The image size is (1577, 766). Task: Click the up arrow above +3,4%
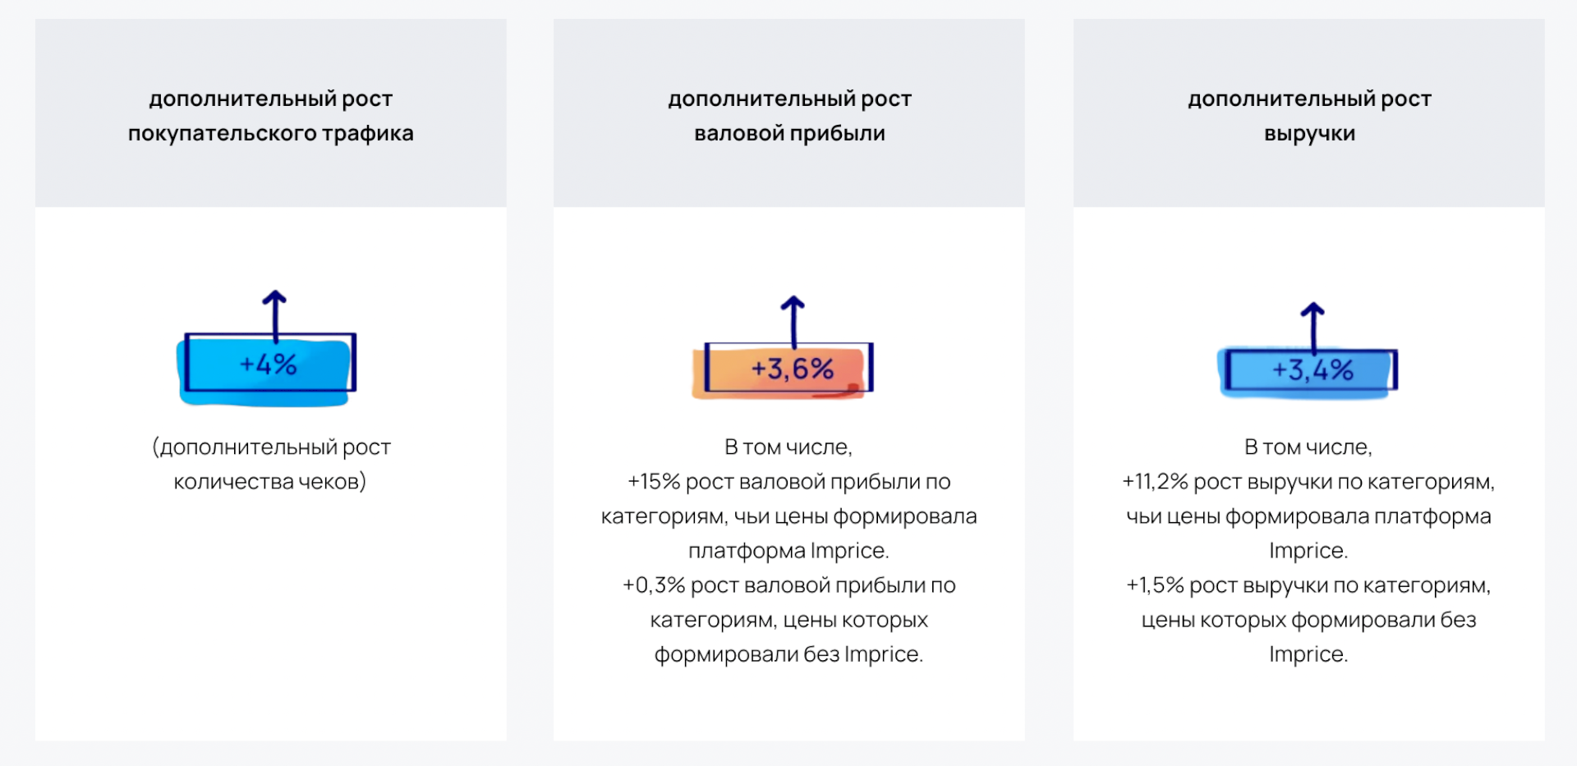pyautogui.click(x=1313, y=326)
